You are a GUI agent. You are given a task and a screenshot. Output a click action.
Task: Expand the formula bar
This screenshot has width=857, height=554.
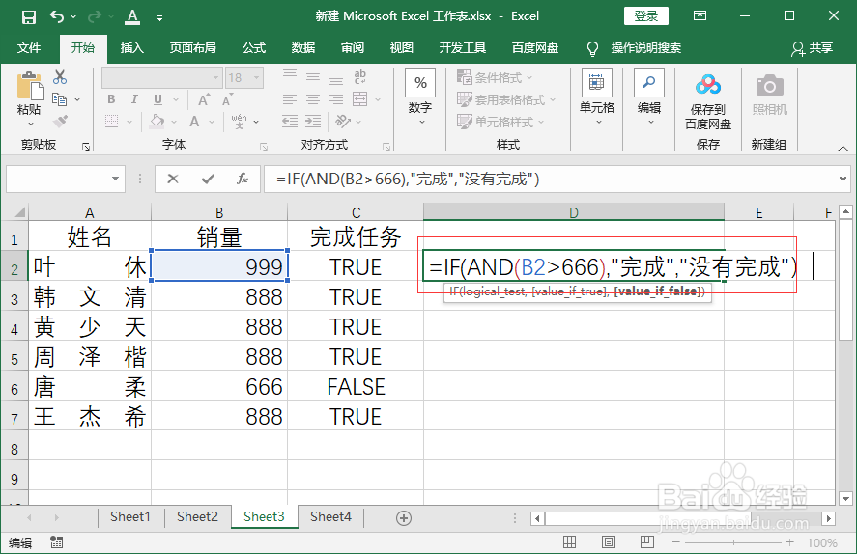click(843, 179)
